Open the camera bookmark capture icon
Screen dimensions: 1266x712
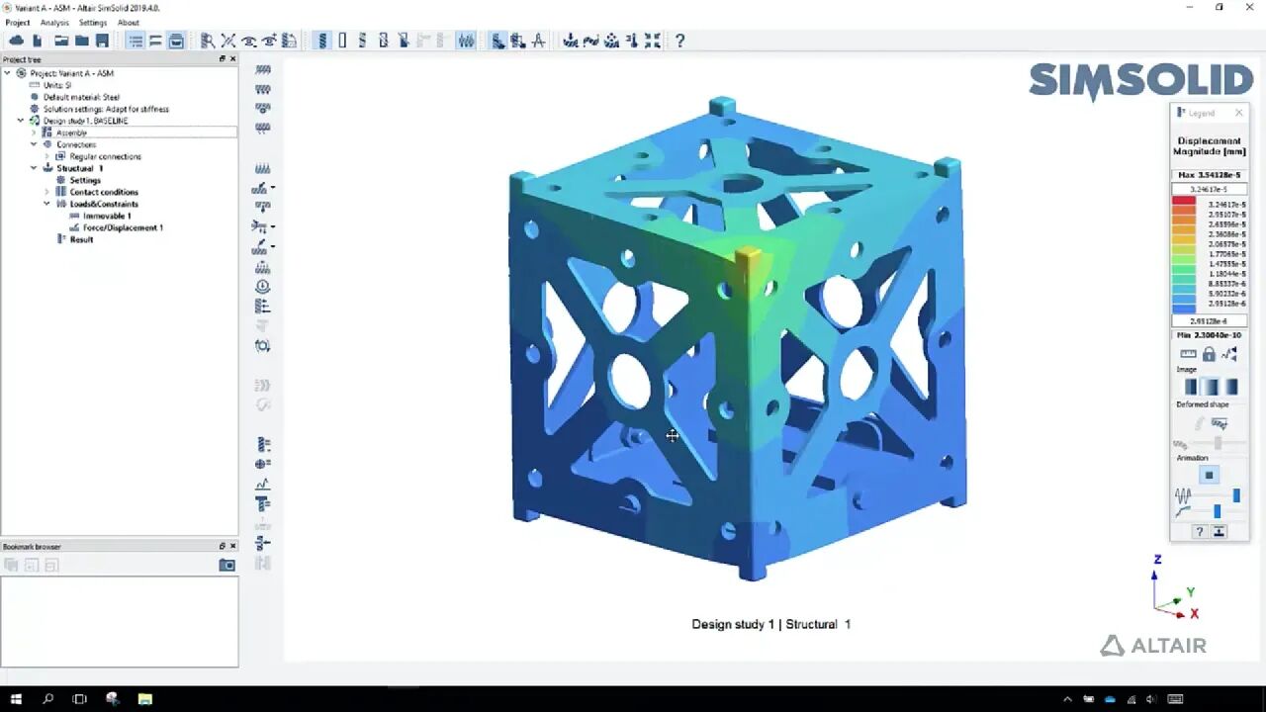(x=226, y=565)
